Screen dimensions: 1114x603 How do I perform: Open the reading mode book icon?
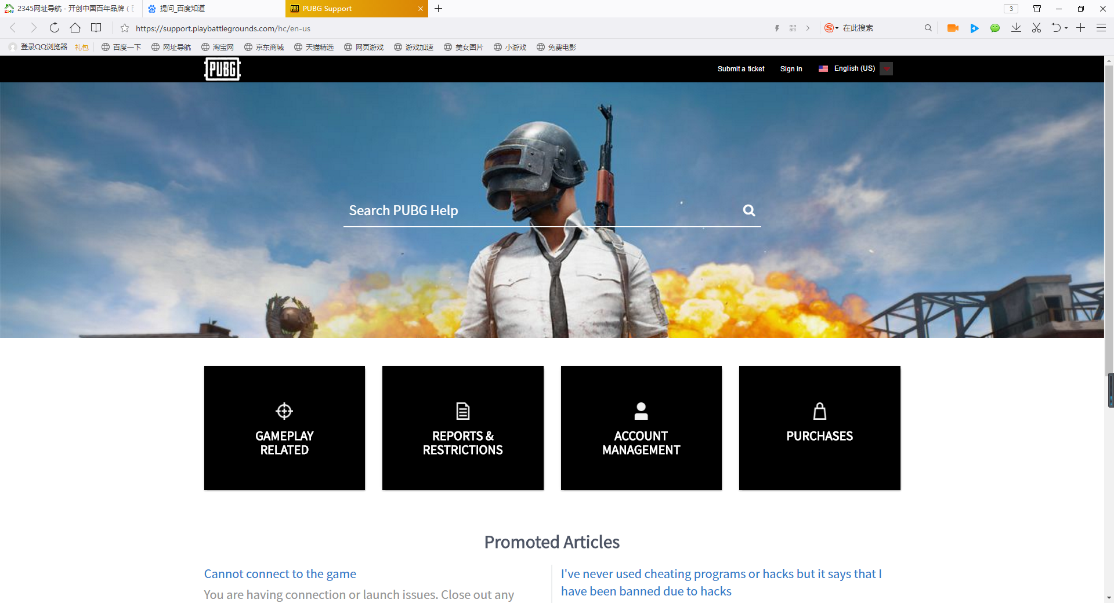coord(96,28)
